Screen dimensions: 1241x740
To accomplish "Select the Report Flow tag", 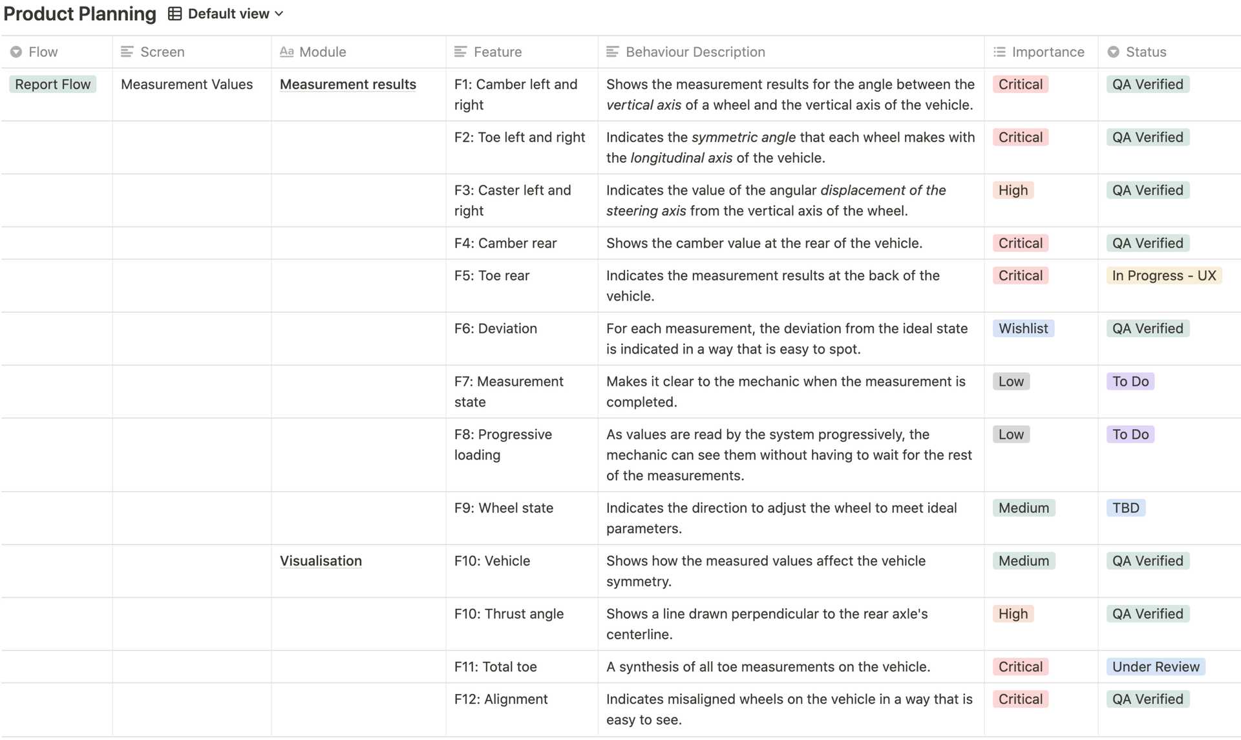I will click(x=52, y=84).
